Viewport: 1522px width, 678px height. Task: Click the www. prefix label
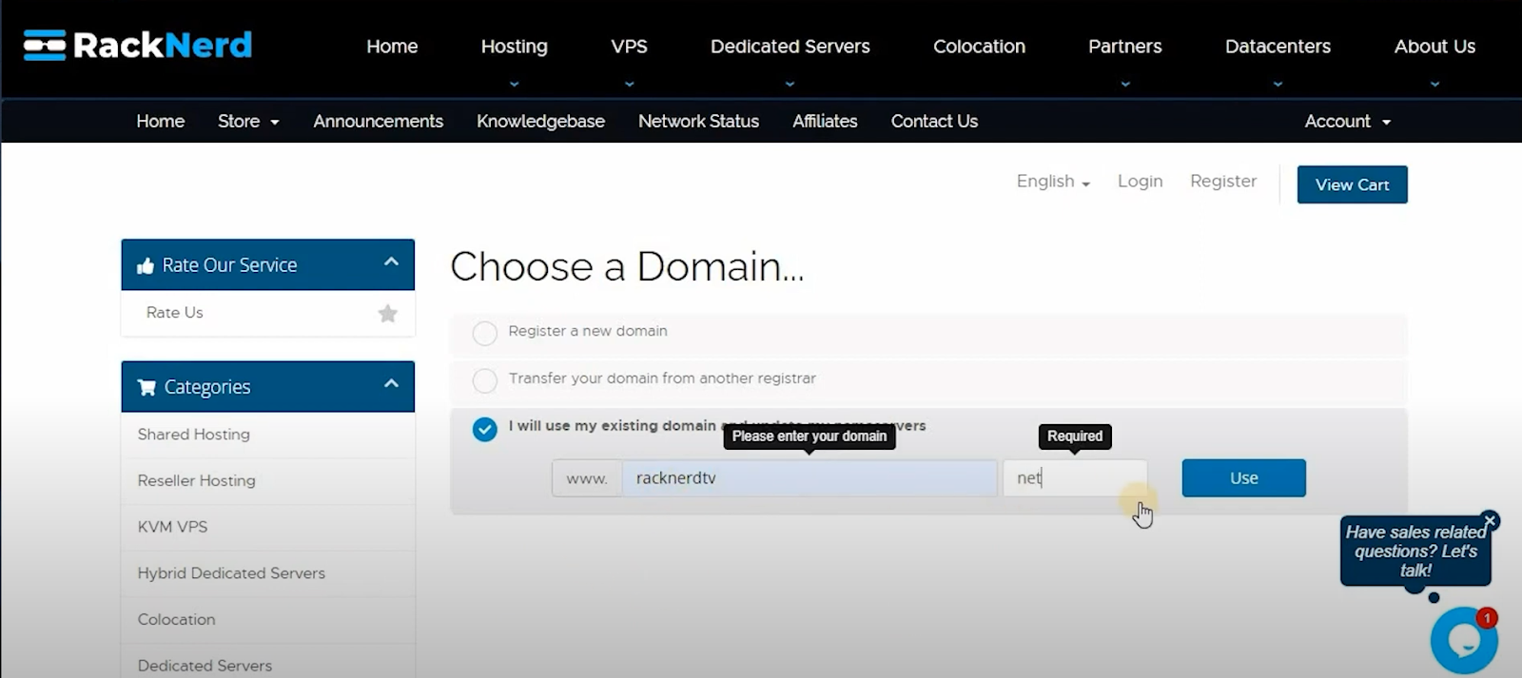587,478
